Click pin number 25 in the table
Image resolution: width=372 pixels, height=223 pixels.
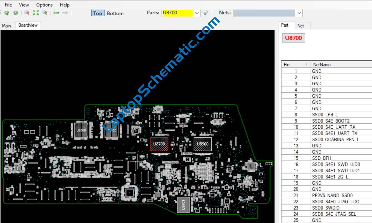click(296, 220)
